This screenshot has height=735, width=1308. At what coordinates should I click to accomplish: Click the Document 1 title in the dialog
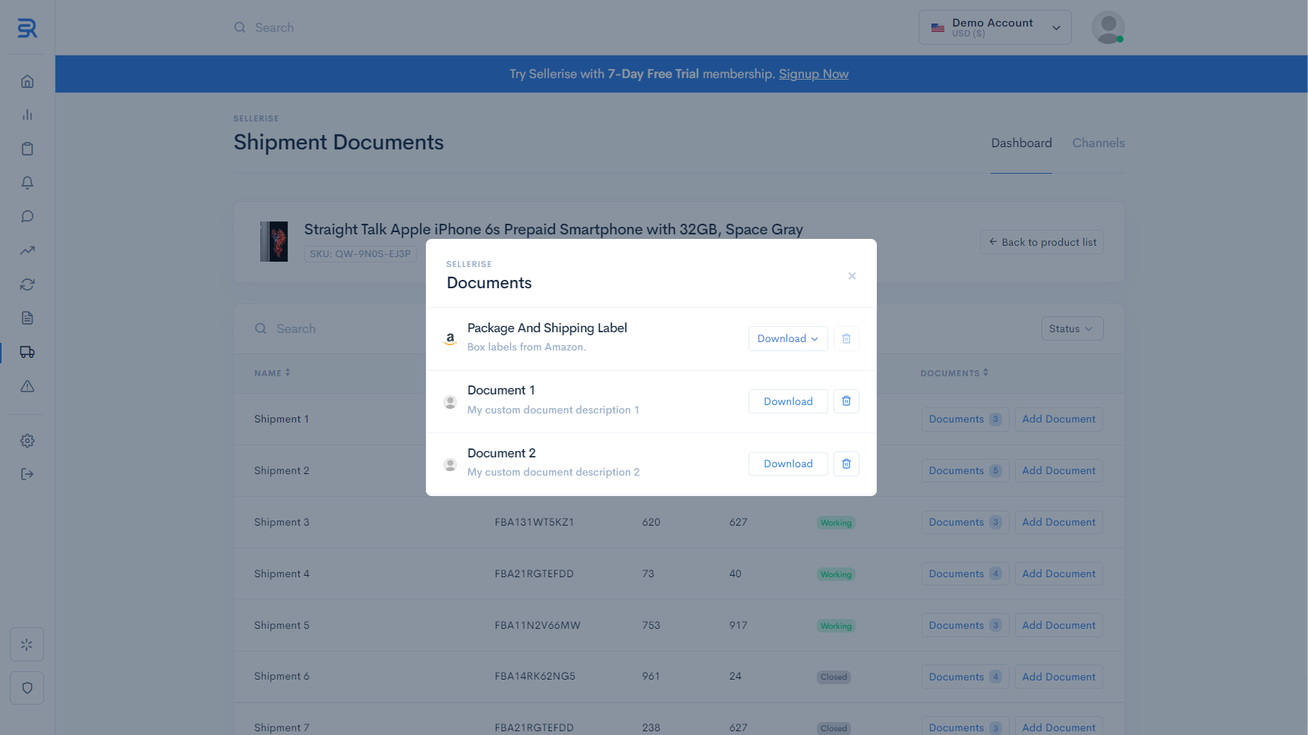click(x=501, y=390)
